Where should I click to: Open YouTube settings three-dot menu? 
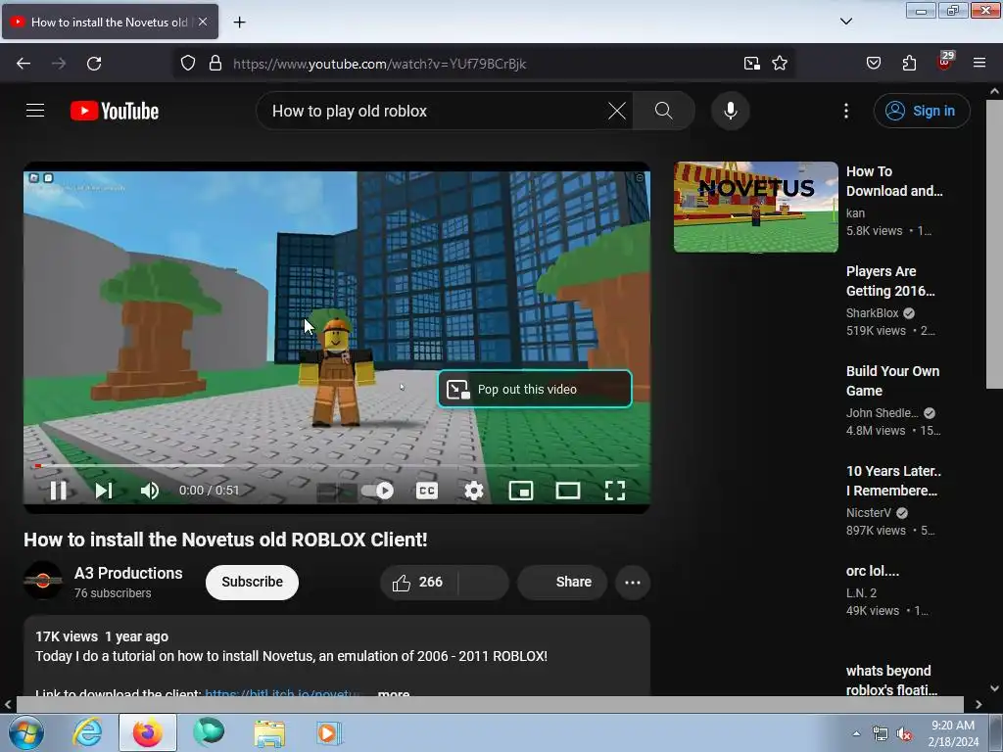coord(845,111)
